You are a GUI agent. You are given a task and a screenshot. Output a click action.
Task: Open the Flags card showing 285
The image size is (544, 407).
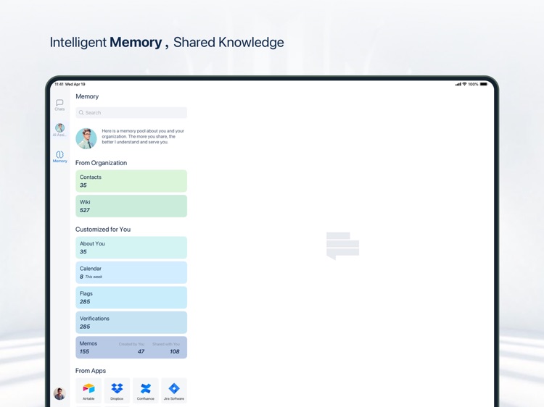pyautogui.click(x=131, y=297)
